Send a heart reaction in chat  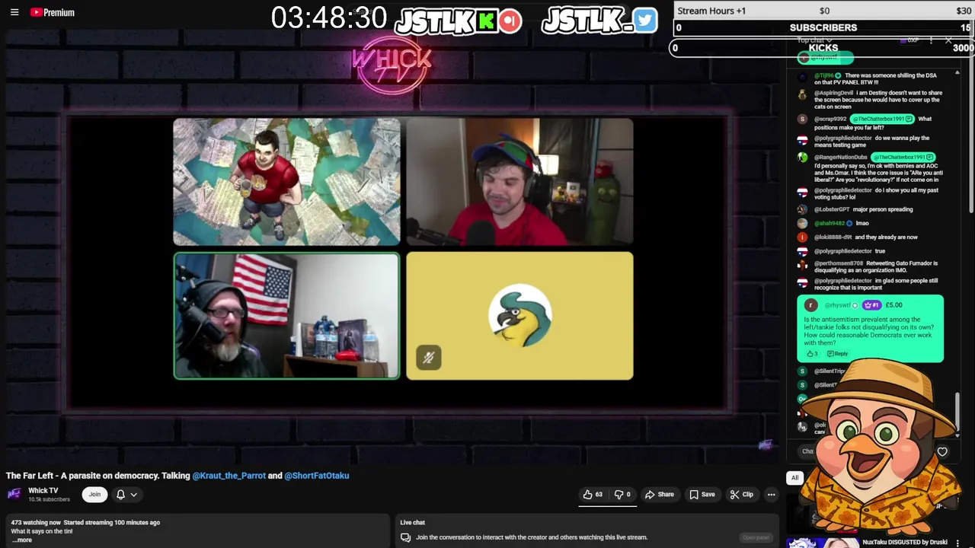942,451
